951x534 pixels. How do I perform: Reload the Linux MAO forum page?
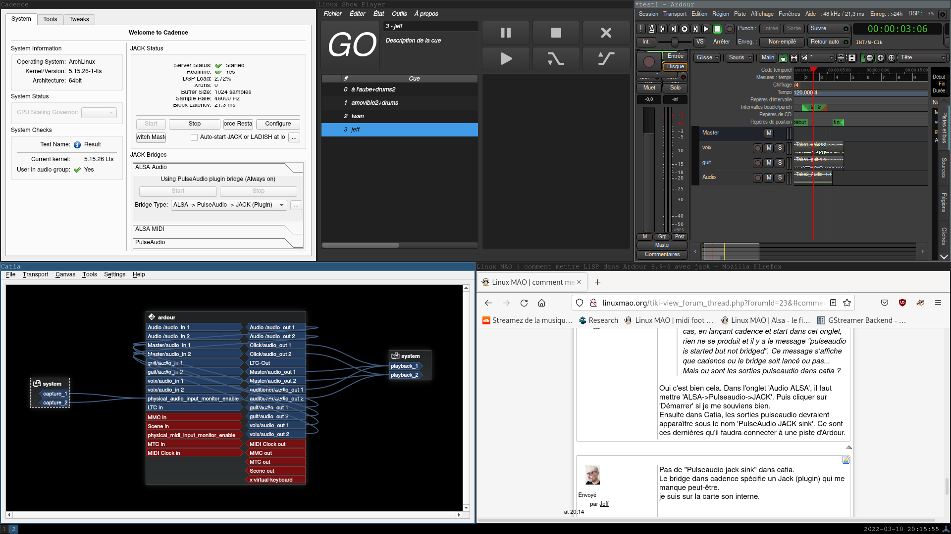(524, 303)
